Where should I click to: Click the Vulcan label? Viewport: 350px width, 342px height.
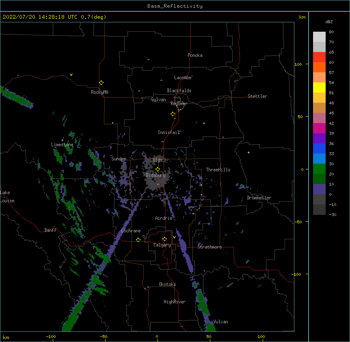221,322
